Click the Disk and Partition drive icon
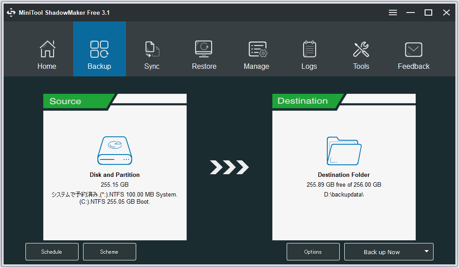 point(115,151)
